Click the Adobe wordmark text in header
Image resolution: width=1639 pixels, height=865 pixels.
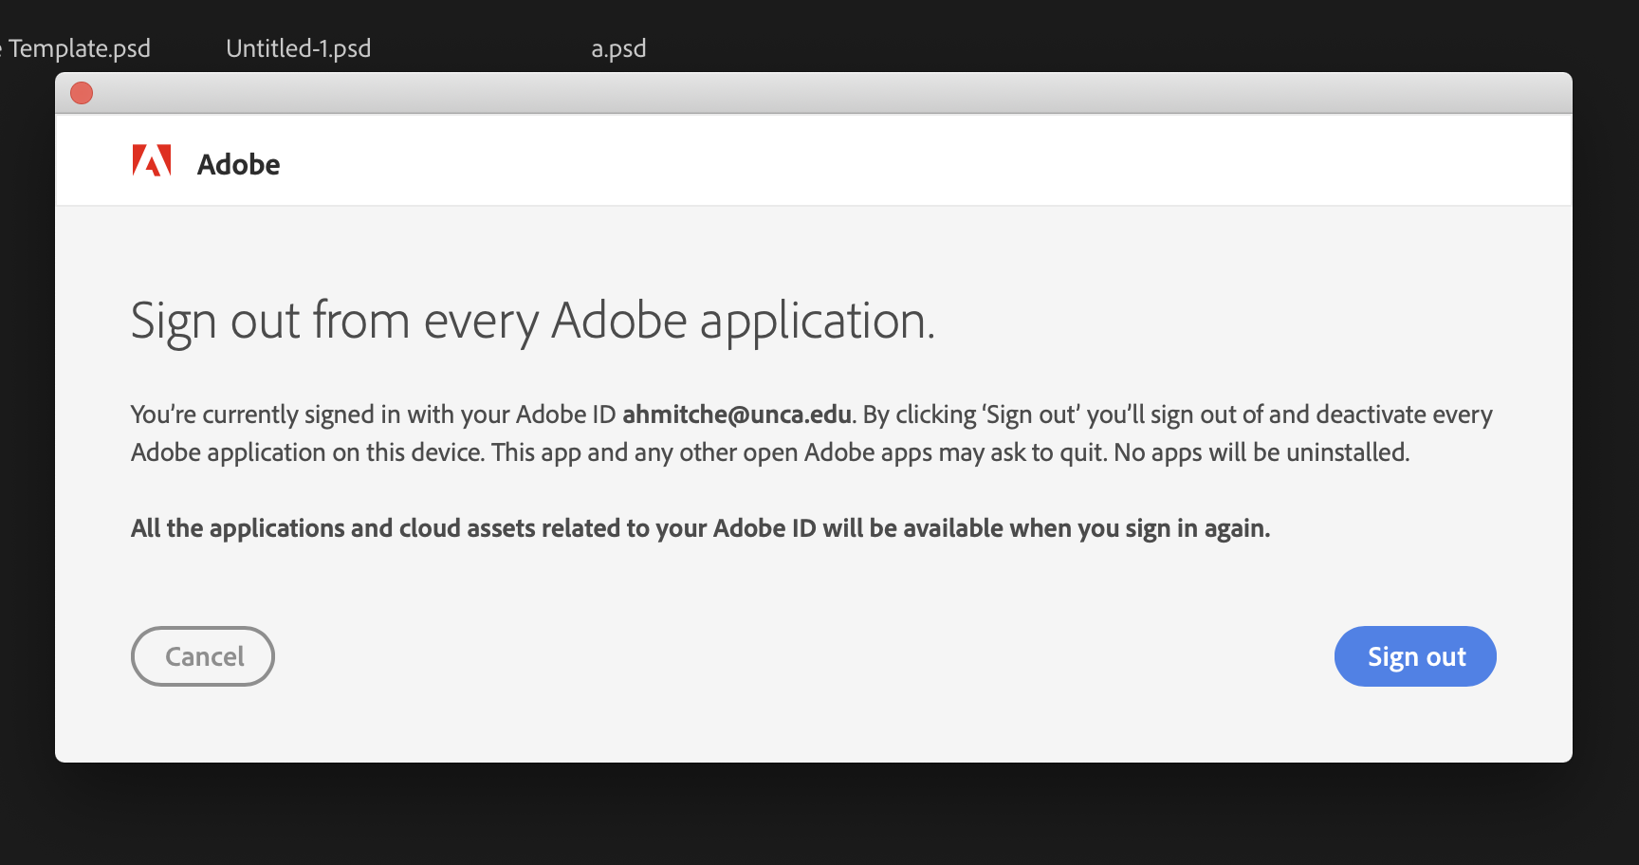[238, 165]
